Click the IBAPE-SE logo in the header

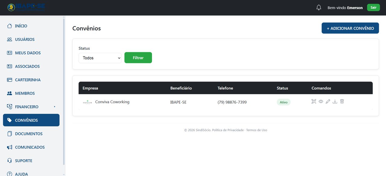(x=26, y=8)
